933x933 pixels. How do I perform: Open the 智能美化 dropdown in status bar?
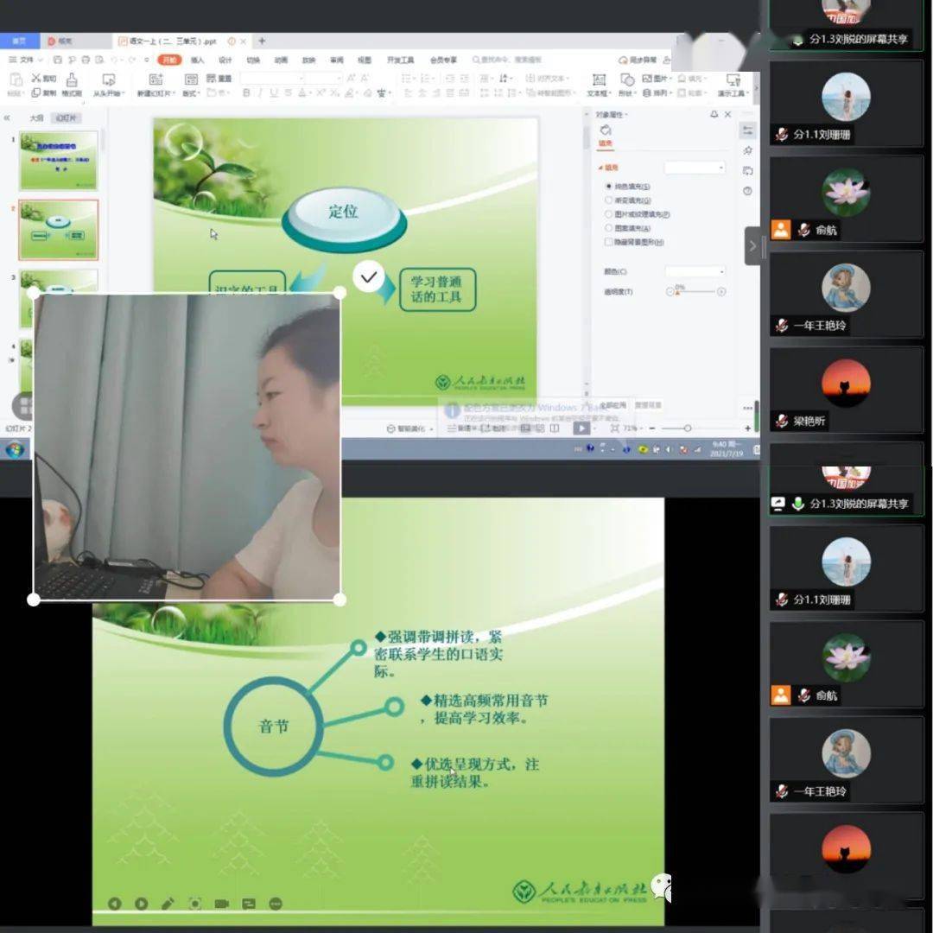point(410,428)
